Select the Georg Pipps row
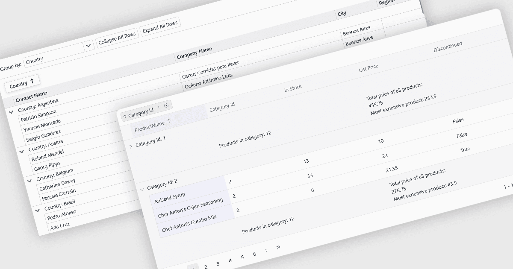This screenshot has width=513, height=269. (x=47, y=166)
